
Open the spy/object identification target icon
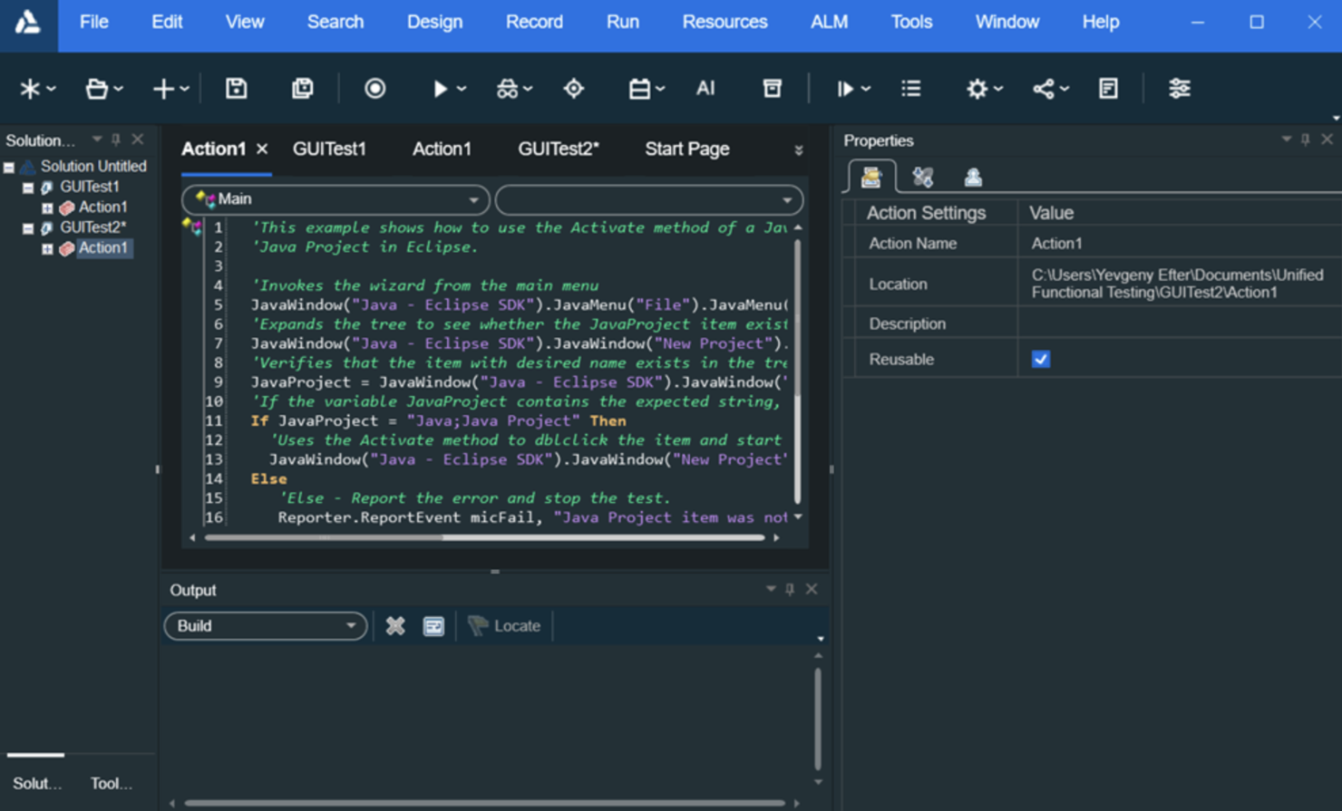tap(573, 88)
